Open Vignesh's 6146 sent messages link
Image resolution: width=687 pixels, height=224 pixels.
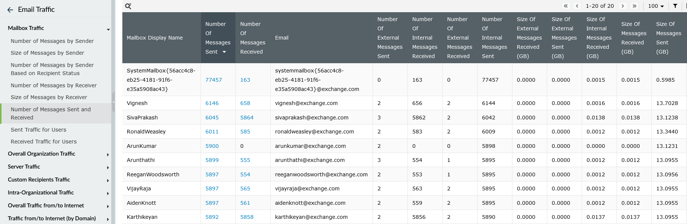click(212, 103)
